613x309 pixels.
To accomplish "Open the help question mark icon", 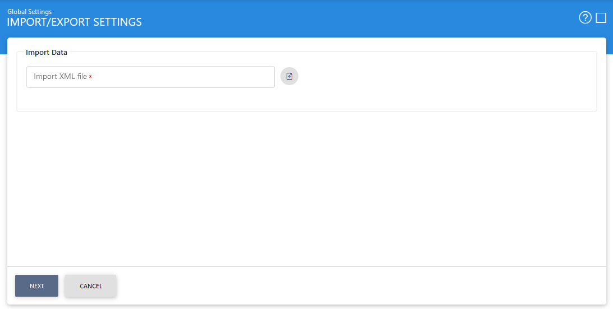I will (585, 18).
